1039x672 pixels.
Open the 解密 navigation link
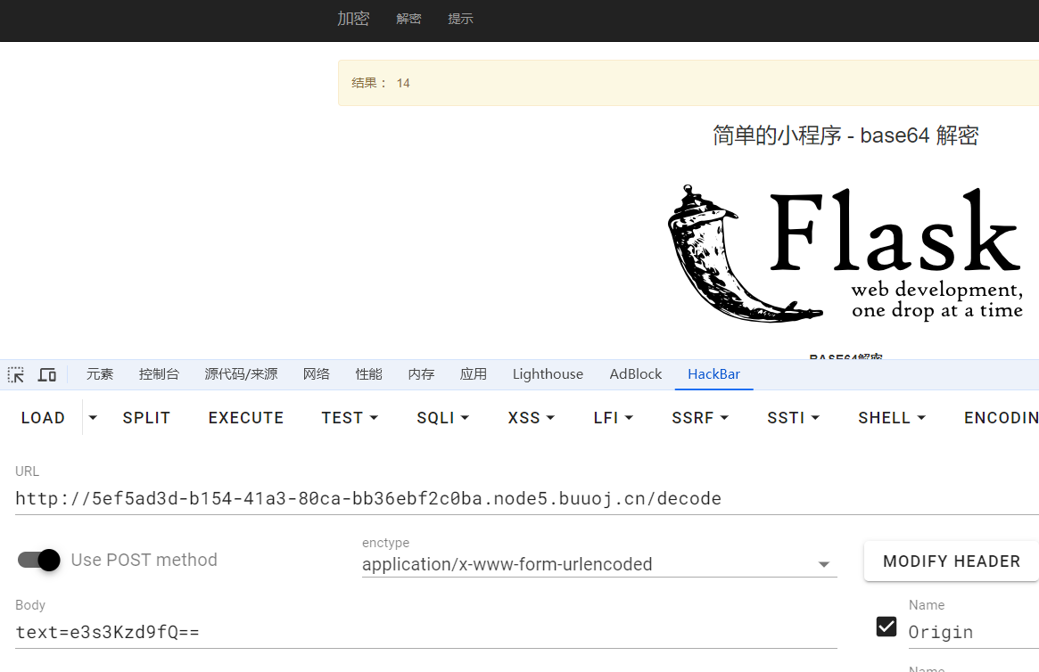click(x=408, y=19)
